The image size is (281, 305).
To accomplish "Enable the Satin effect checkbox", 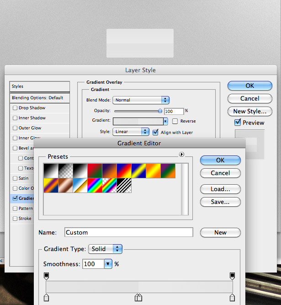I will coord(15,178).
